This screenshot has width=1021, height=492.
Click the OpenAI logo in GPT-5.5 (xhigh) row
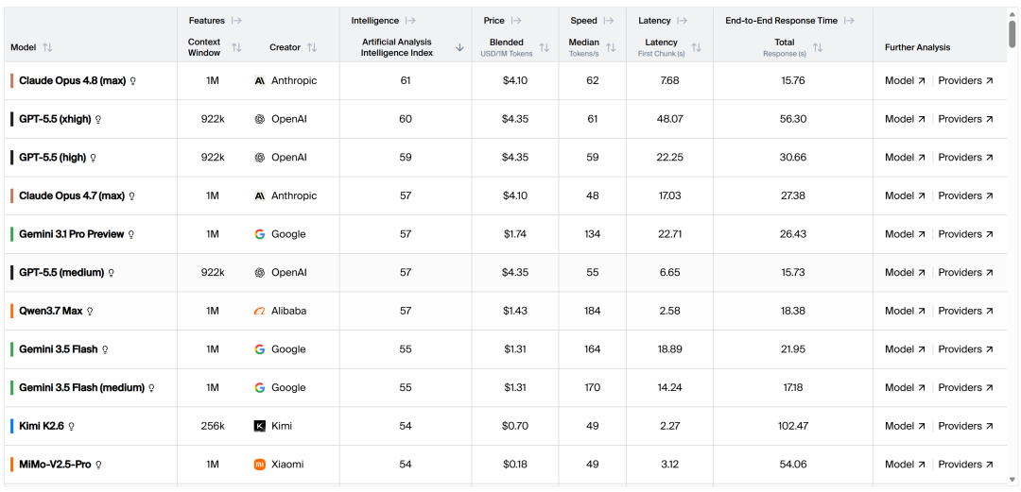tap(260, 119)
